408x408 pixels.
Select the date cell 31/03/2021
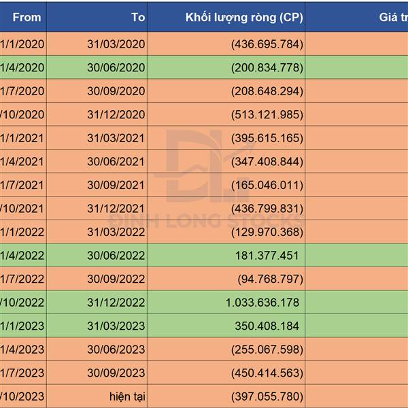point(97,138)
